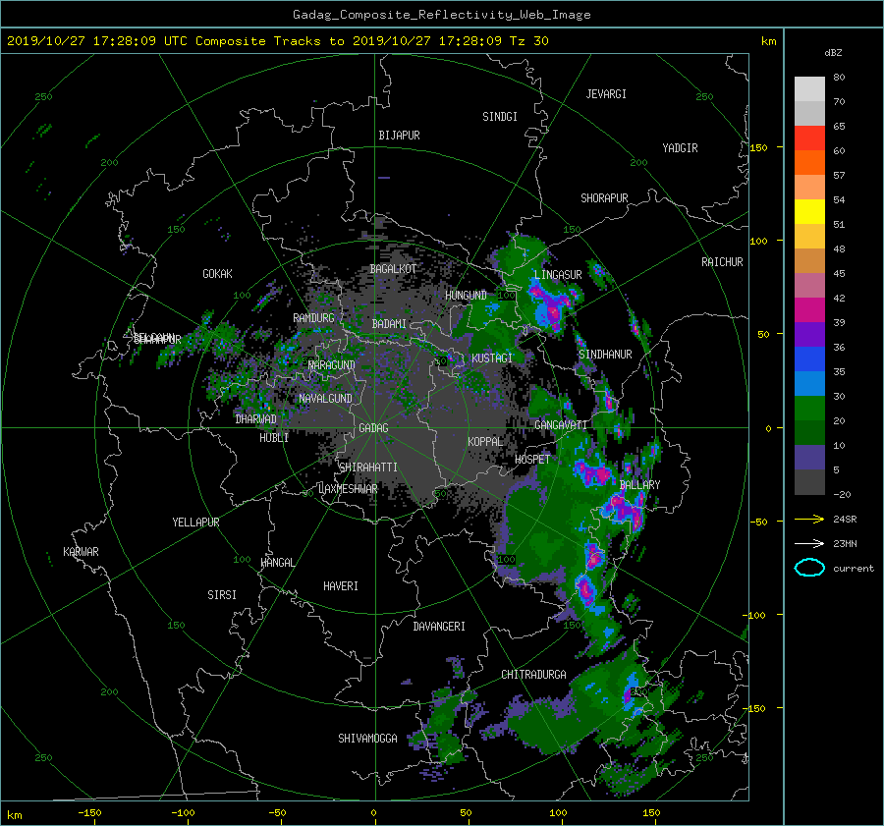Image resolution: width=884 pixels, height=826 pixels.
Task: Pick the light gray 70-80 dBZ swatch
Action: 809,88
